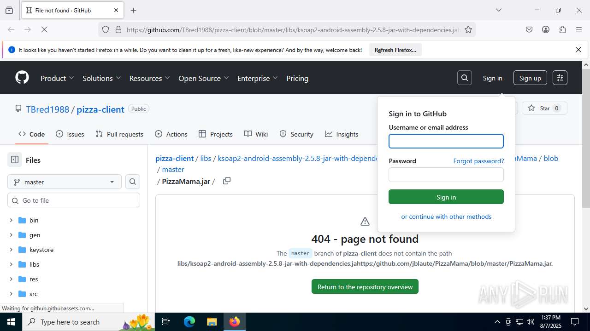Open the Projects tab
This screenshot has height=331, width=590.
coord(216,134)
